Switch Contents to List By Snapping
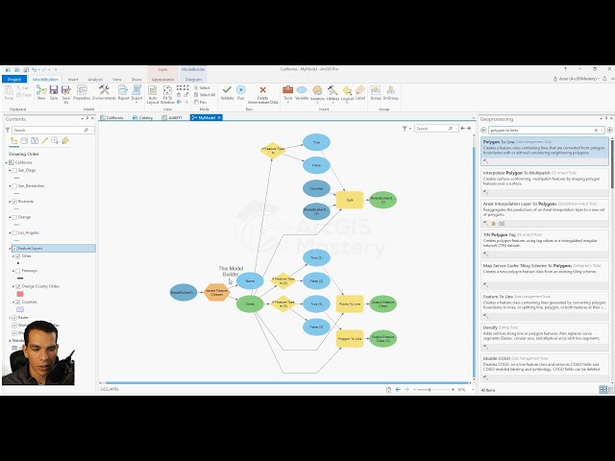 click(x=55, y=141)
